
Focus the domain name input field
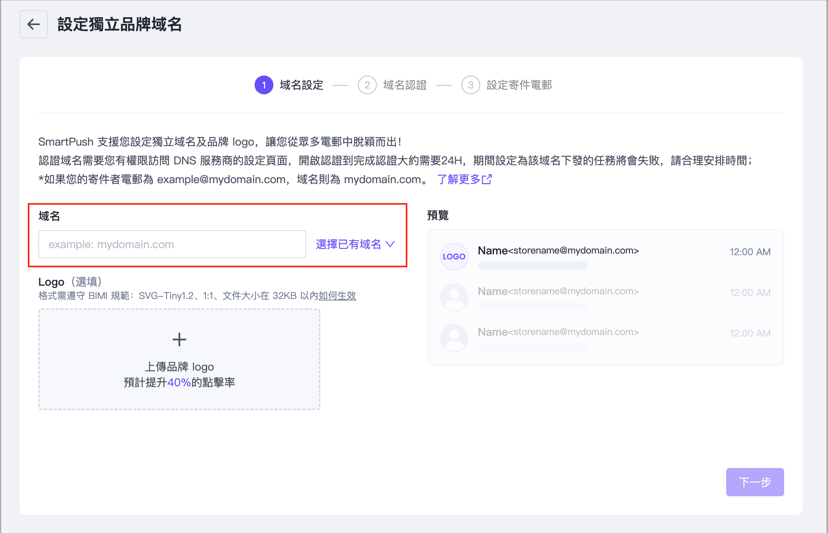pyautogui.click(x=172, y=244)
